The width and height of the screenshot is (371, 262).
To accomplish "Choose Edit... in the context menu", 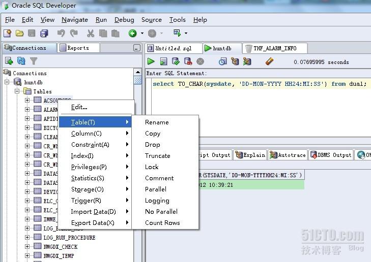I will click(x=95, y=107).
